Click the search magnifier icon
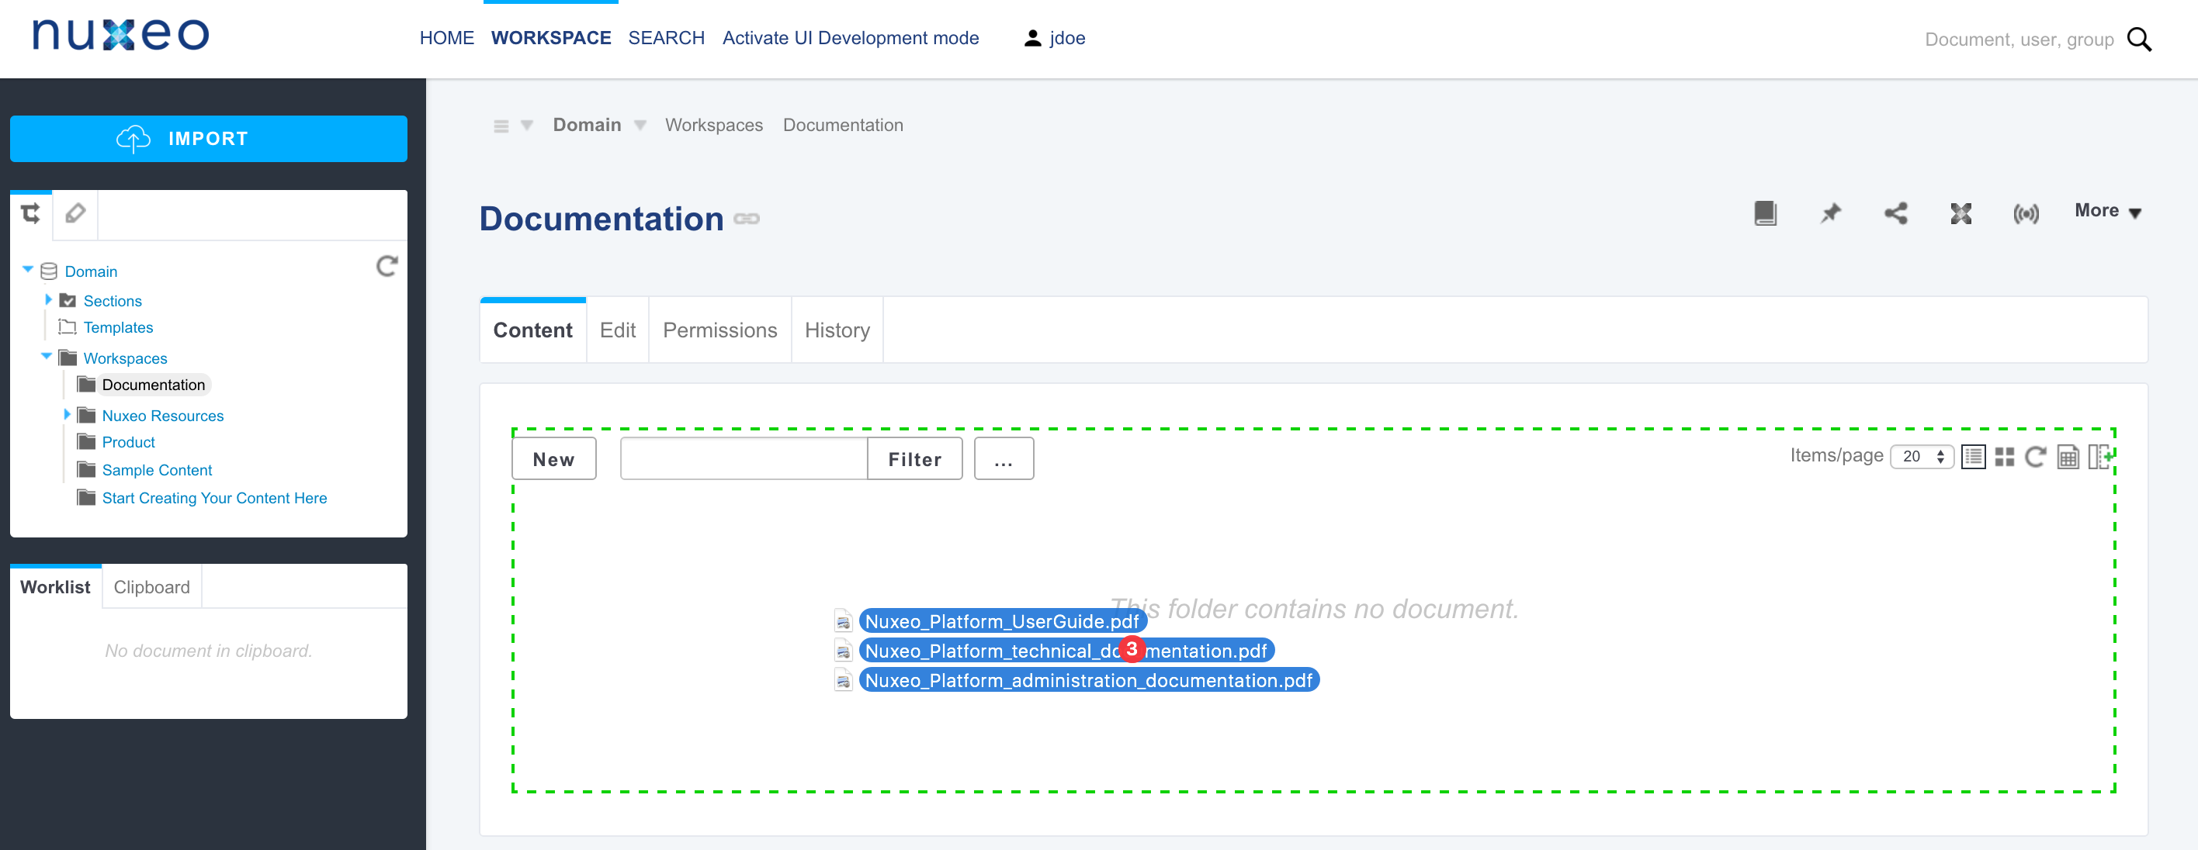This screenshot has width=2198, height=850. tap(2138, 40)
